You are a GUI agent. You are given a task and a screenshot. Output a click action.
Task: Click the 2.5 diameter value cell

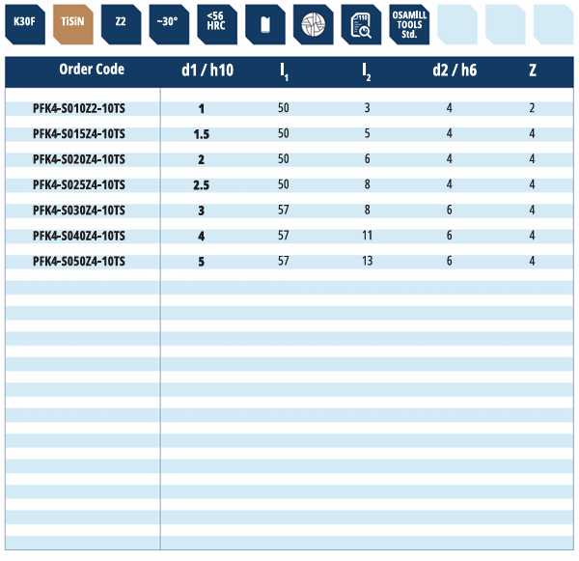201,184
